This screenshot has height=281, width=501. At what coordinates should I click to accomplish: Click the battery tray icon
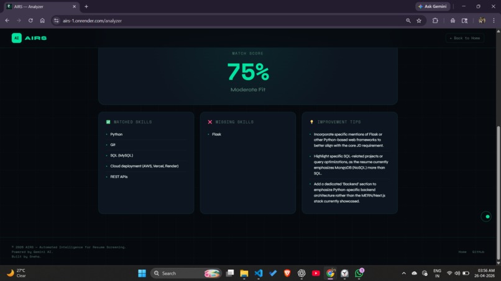466,274
